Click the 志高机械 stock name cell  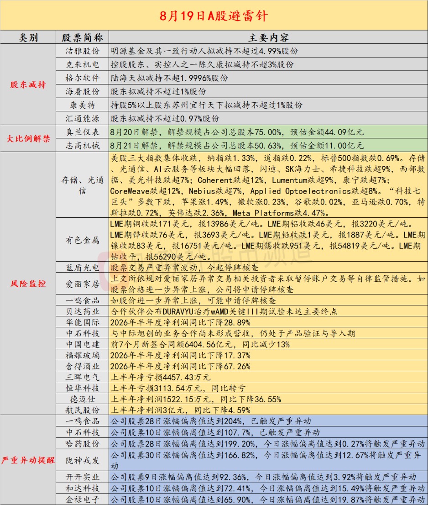[83, 146]
